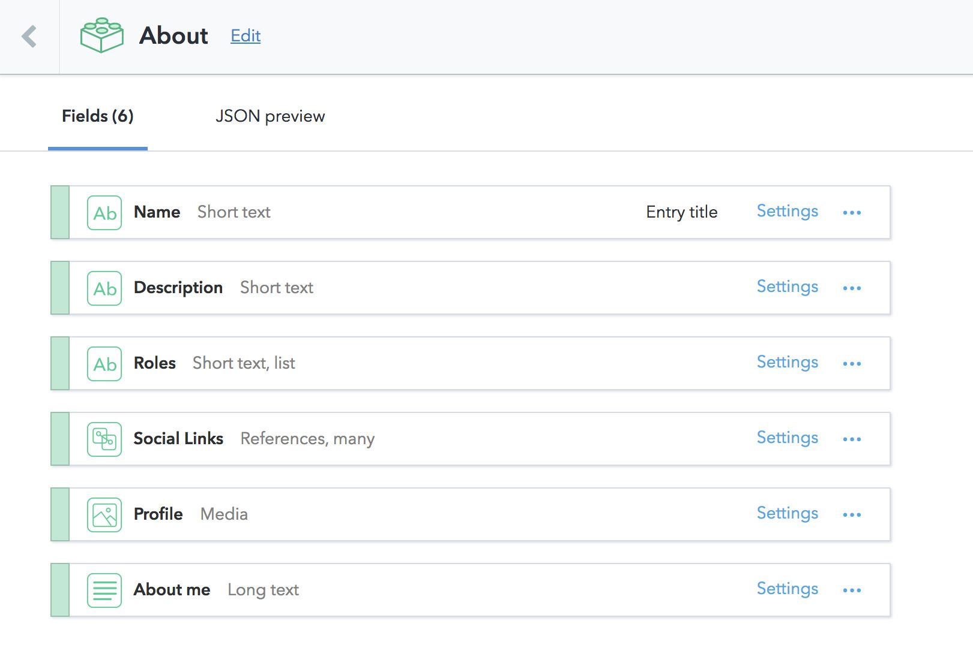
Task: Grab the green drag handle of Name field
Action: pos(60,213)
